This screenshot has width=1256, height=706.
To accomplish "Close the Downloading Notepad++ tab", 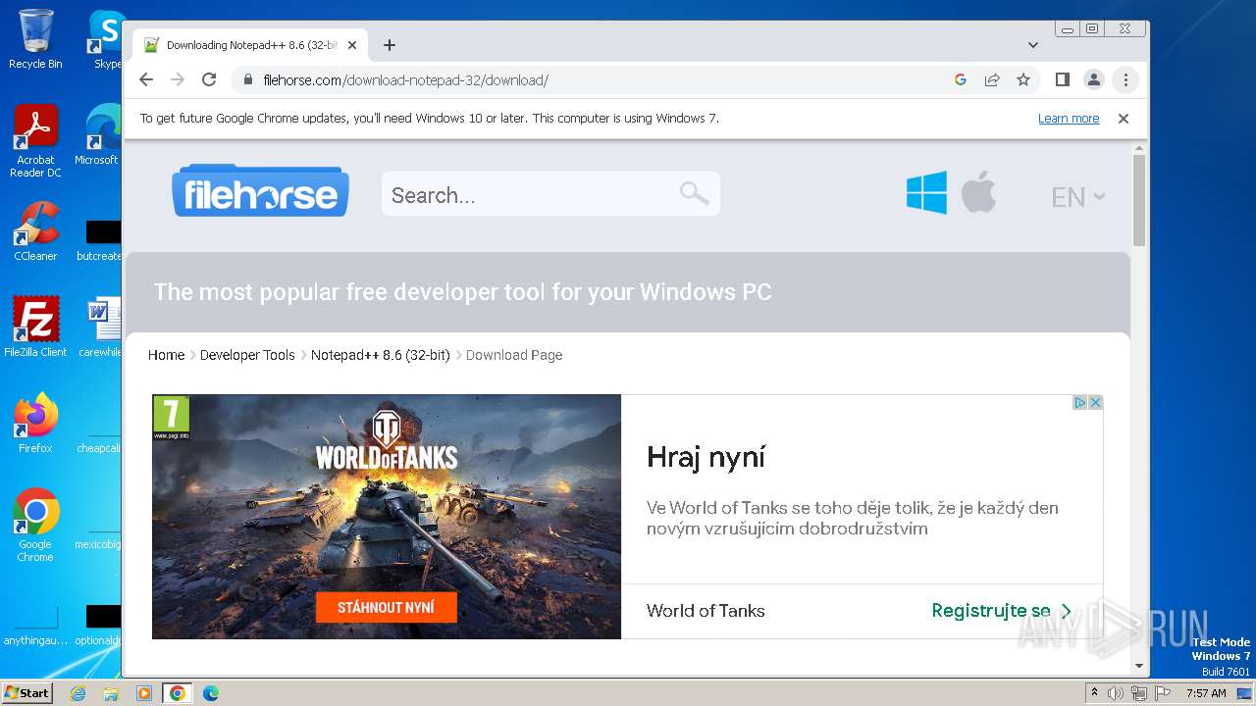I will tap(352, 45).
